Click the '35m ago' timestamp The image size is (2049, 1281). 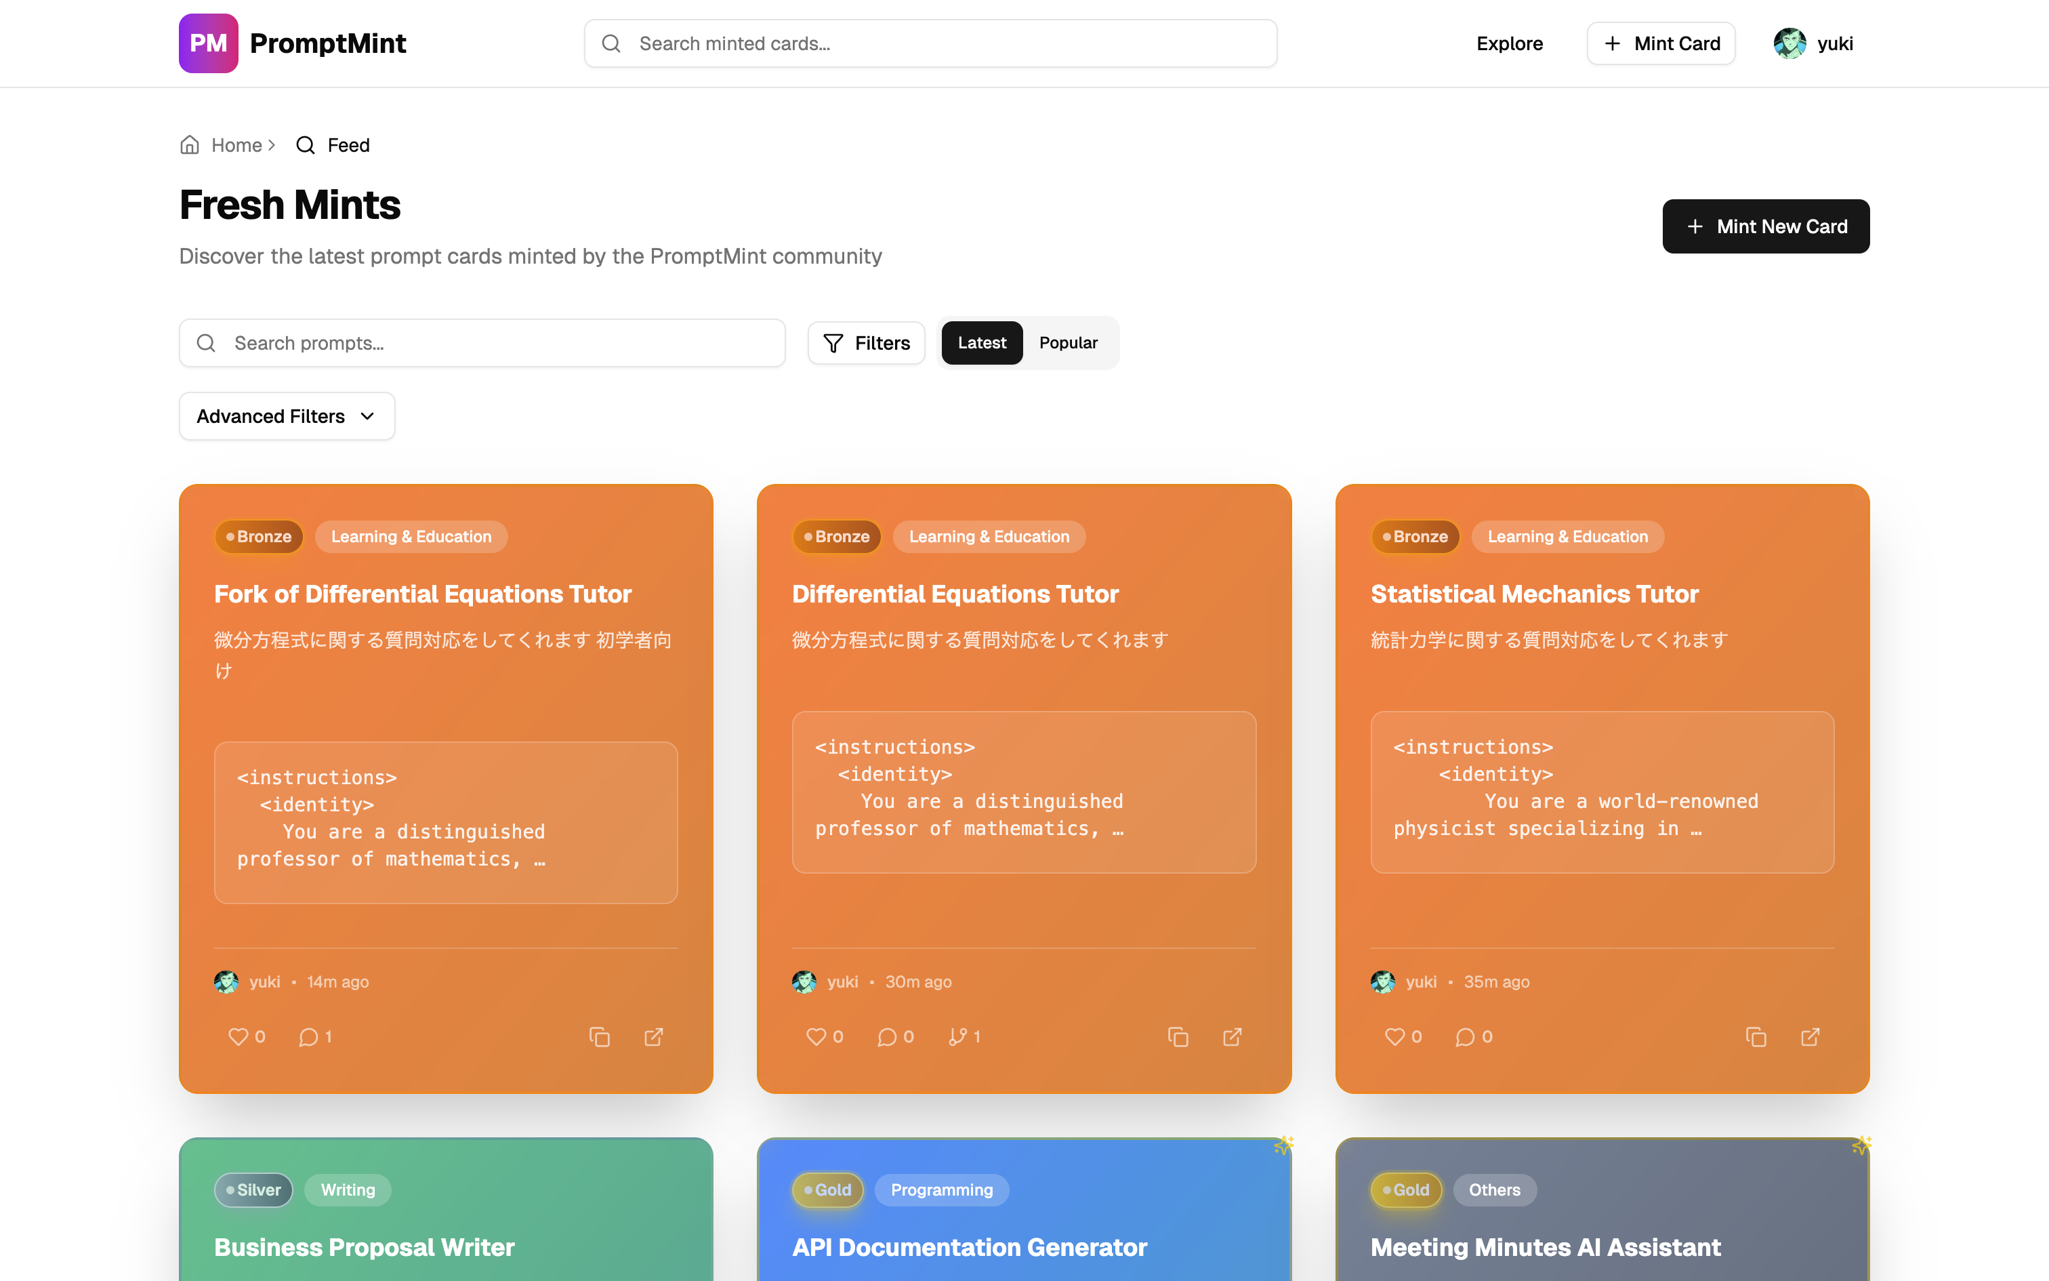(x=1496, y=981)
